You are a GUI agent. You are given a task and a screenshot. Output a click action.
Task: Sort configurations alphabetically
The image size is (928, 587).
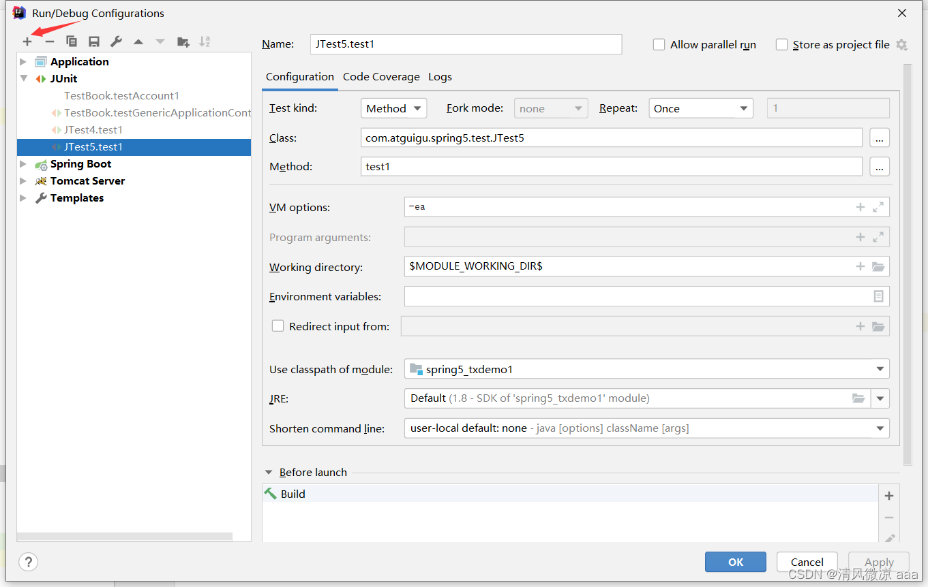205,42
